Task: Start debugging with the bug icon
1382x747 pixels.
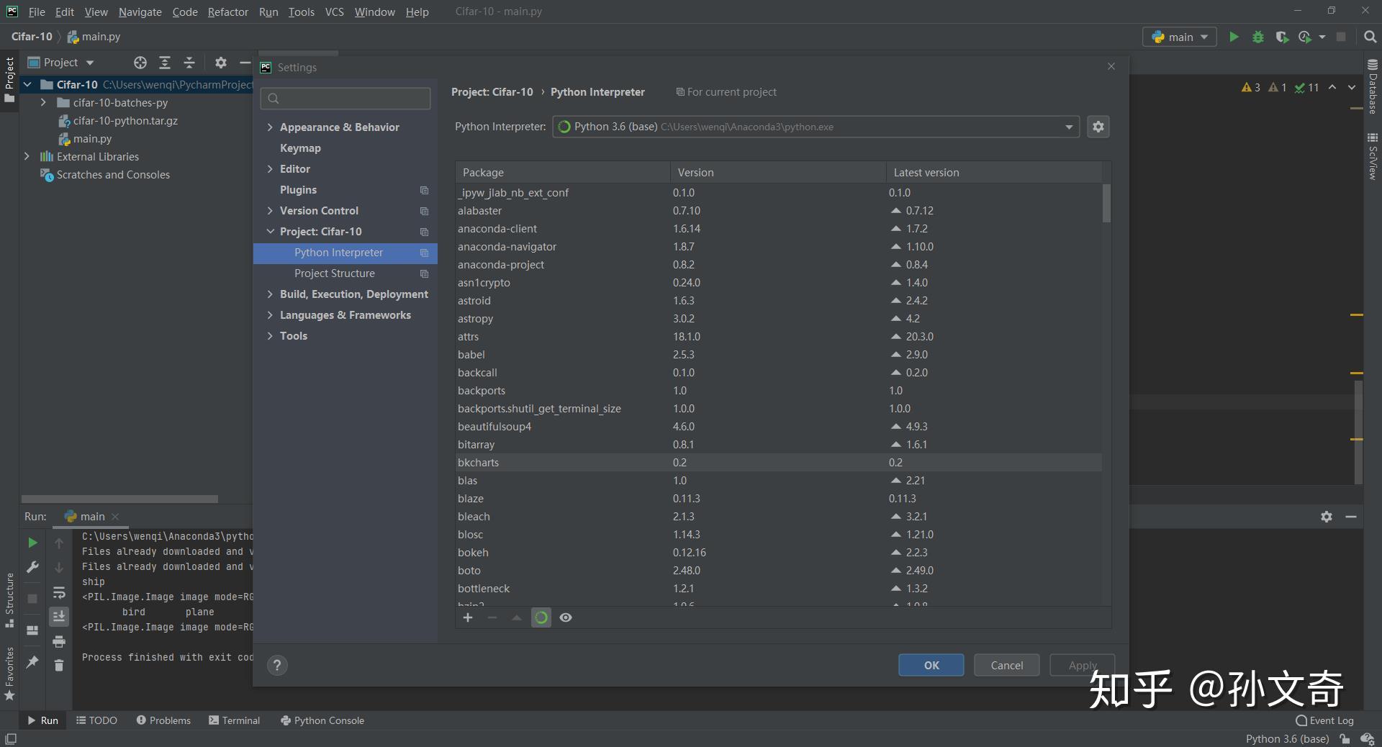Action: (1258, 37)
